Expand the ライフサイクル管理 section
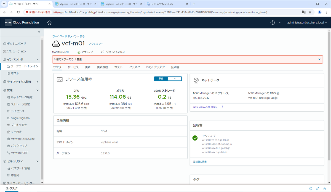Viewport: 331px width, 192px height. [x=37, y=82]
